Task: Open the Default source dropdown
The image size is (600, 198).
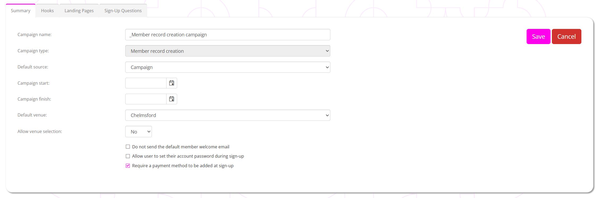Action: tap(228, 67)
